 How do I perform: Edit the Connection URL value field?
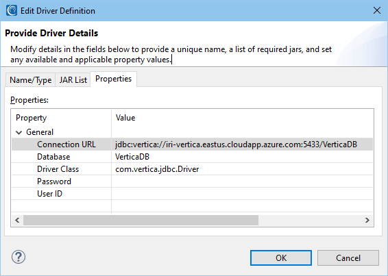point(242,145)
